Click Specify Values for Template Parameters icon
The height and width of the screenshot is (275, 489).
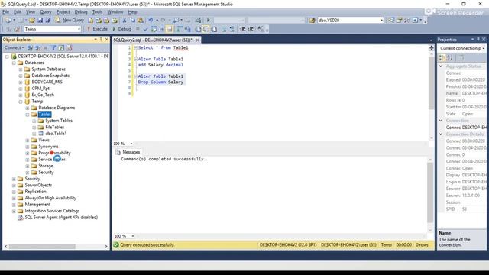click(x=261, y=29)
